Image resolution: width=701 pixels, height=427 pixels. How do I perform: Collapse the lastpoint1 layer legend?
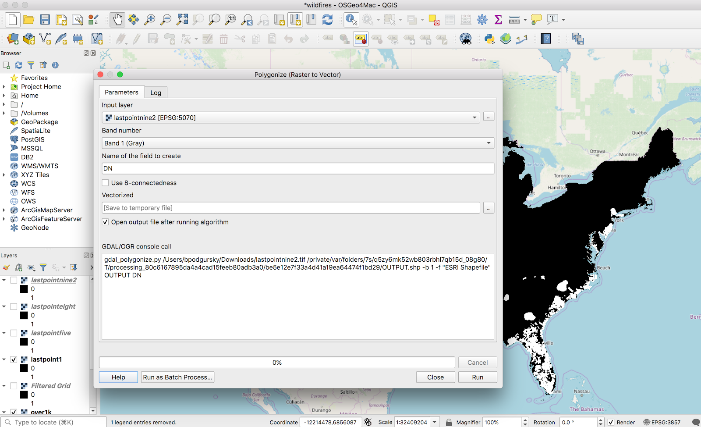pos(4,359)
